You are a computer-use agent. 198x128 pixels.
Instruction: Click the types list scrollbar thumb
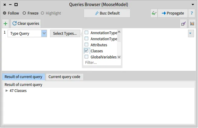(x=119, y=38)
